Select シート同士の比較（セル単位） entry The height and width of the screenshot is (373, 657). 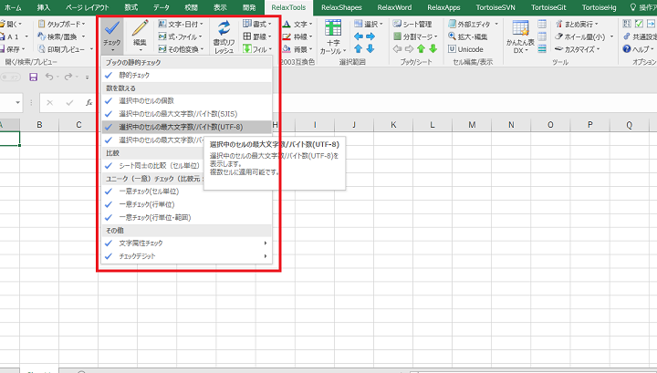pyautogui.click(x=153, y=166)
